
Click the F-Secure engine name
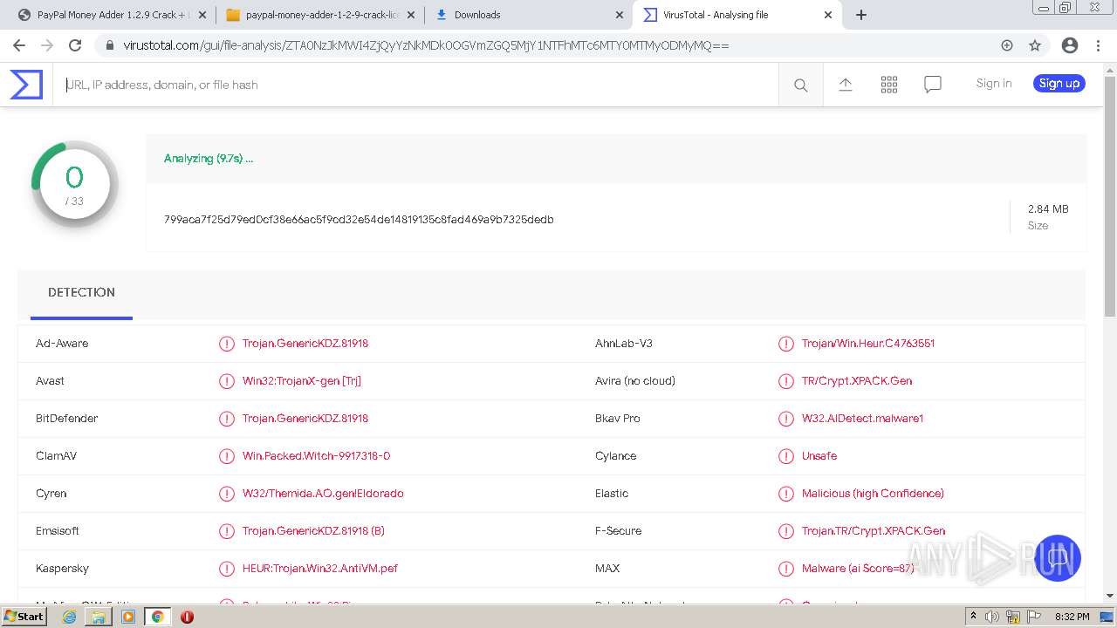[x=618, y=531]
